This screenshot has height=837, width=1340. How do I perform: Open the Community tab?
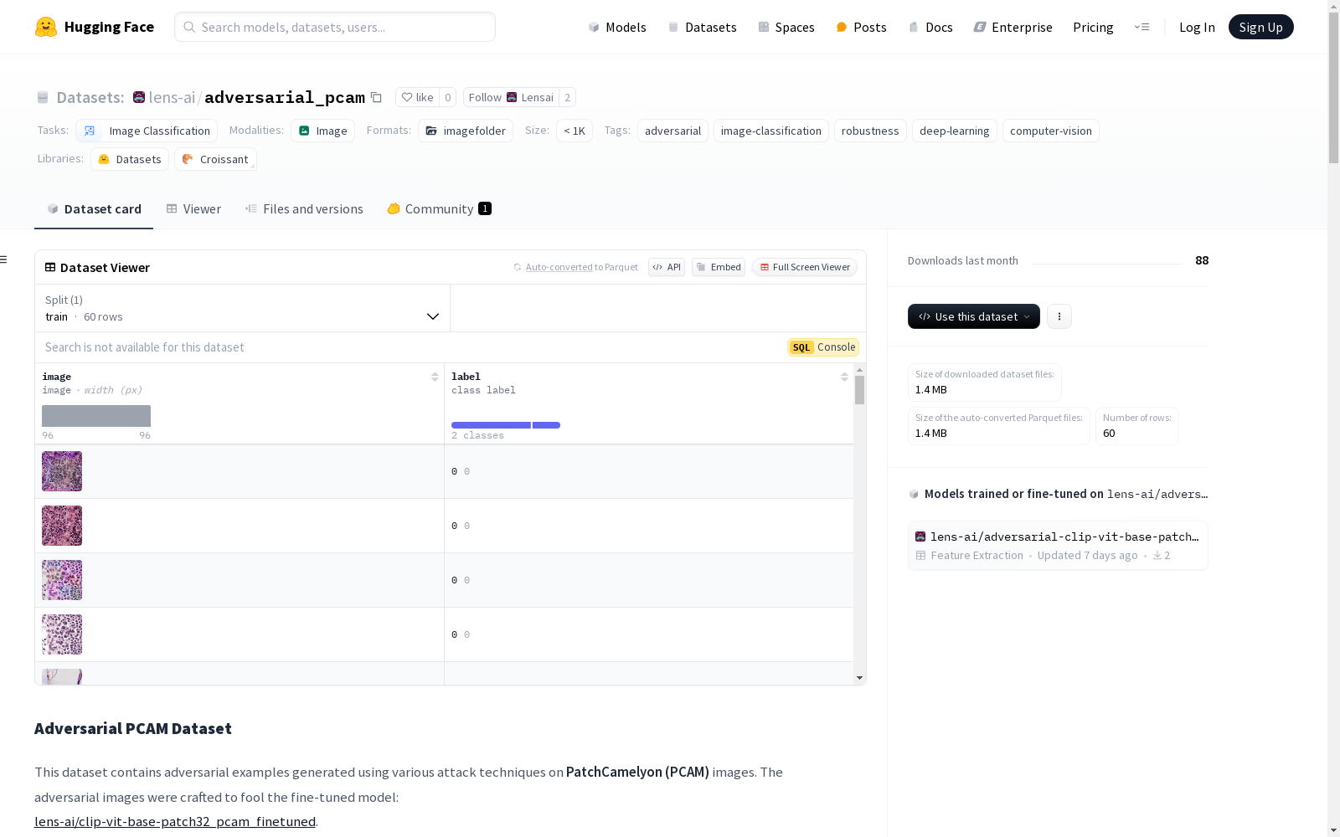439,209
